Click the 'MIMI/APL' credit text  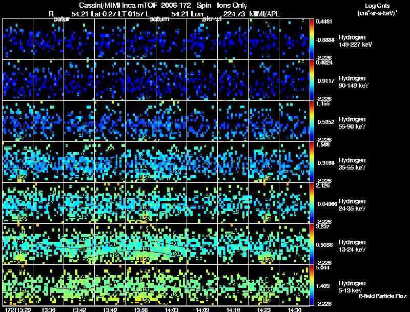(264, 14)
